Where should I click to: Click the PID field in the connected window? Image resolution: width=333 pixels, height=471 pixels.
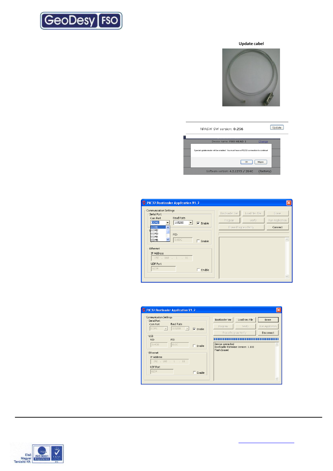(180, 345)
